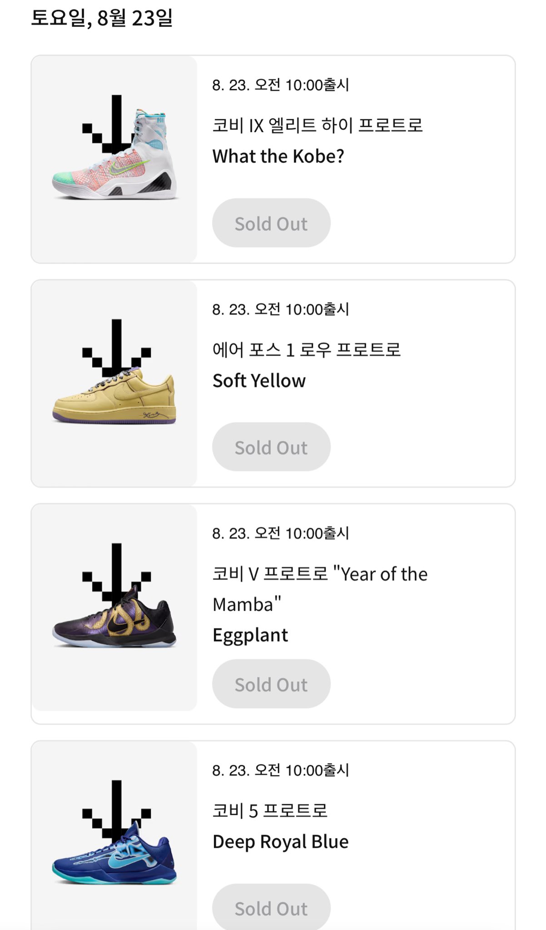Viewport: 546px width, 930px height.
Task: Click the pixel arrow icon above Deep Royal Blue shoe
Action: click(x=116, y=808)
